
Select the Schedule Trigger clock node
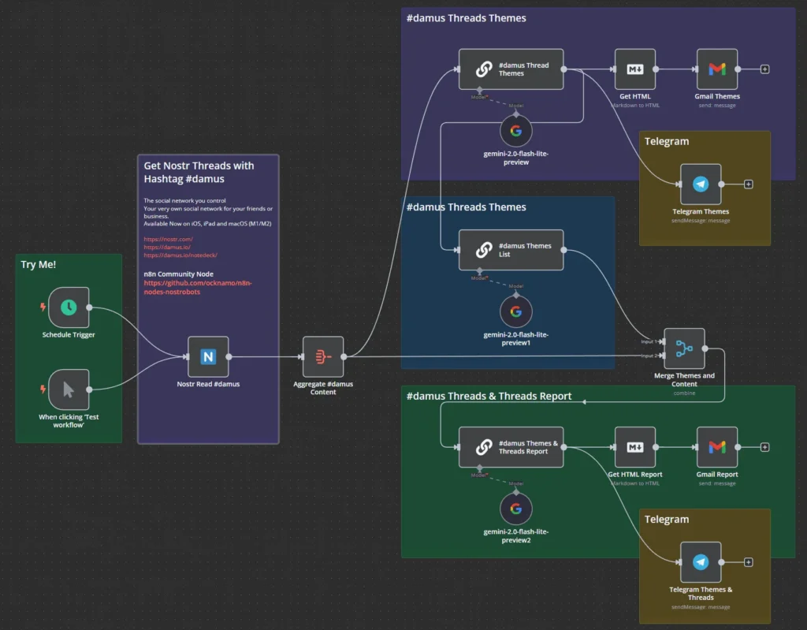click(69, 308)
